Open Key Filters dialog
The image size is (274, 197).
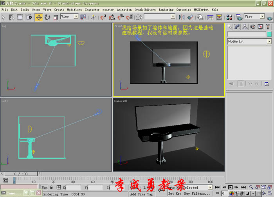point(197,193)
